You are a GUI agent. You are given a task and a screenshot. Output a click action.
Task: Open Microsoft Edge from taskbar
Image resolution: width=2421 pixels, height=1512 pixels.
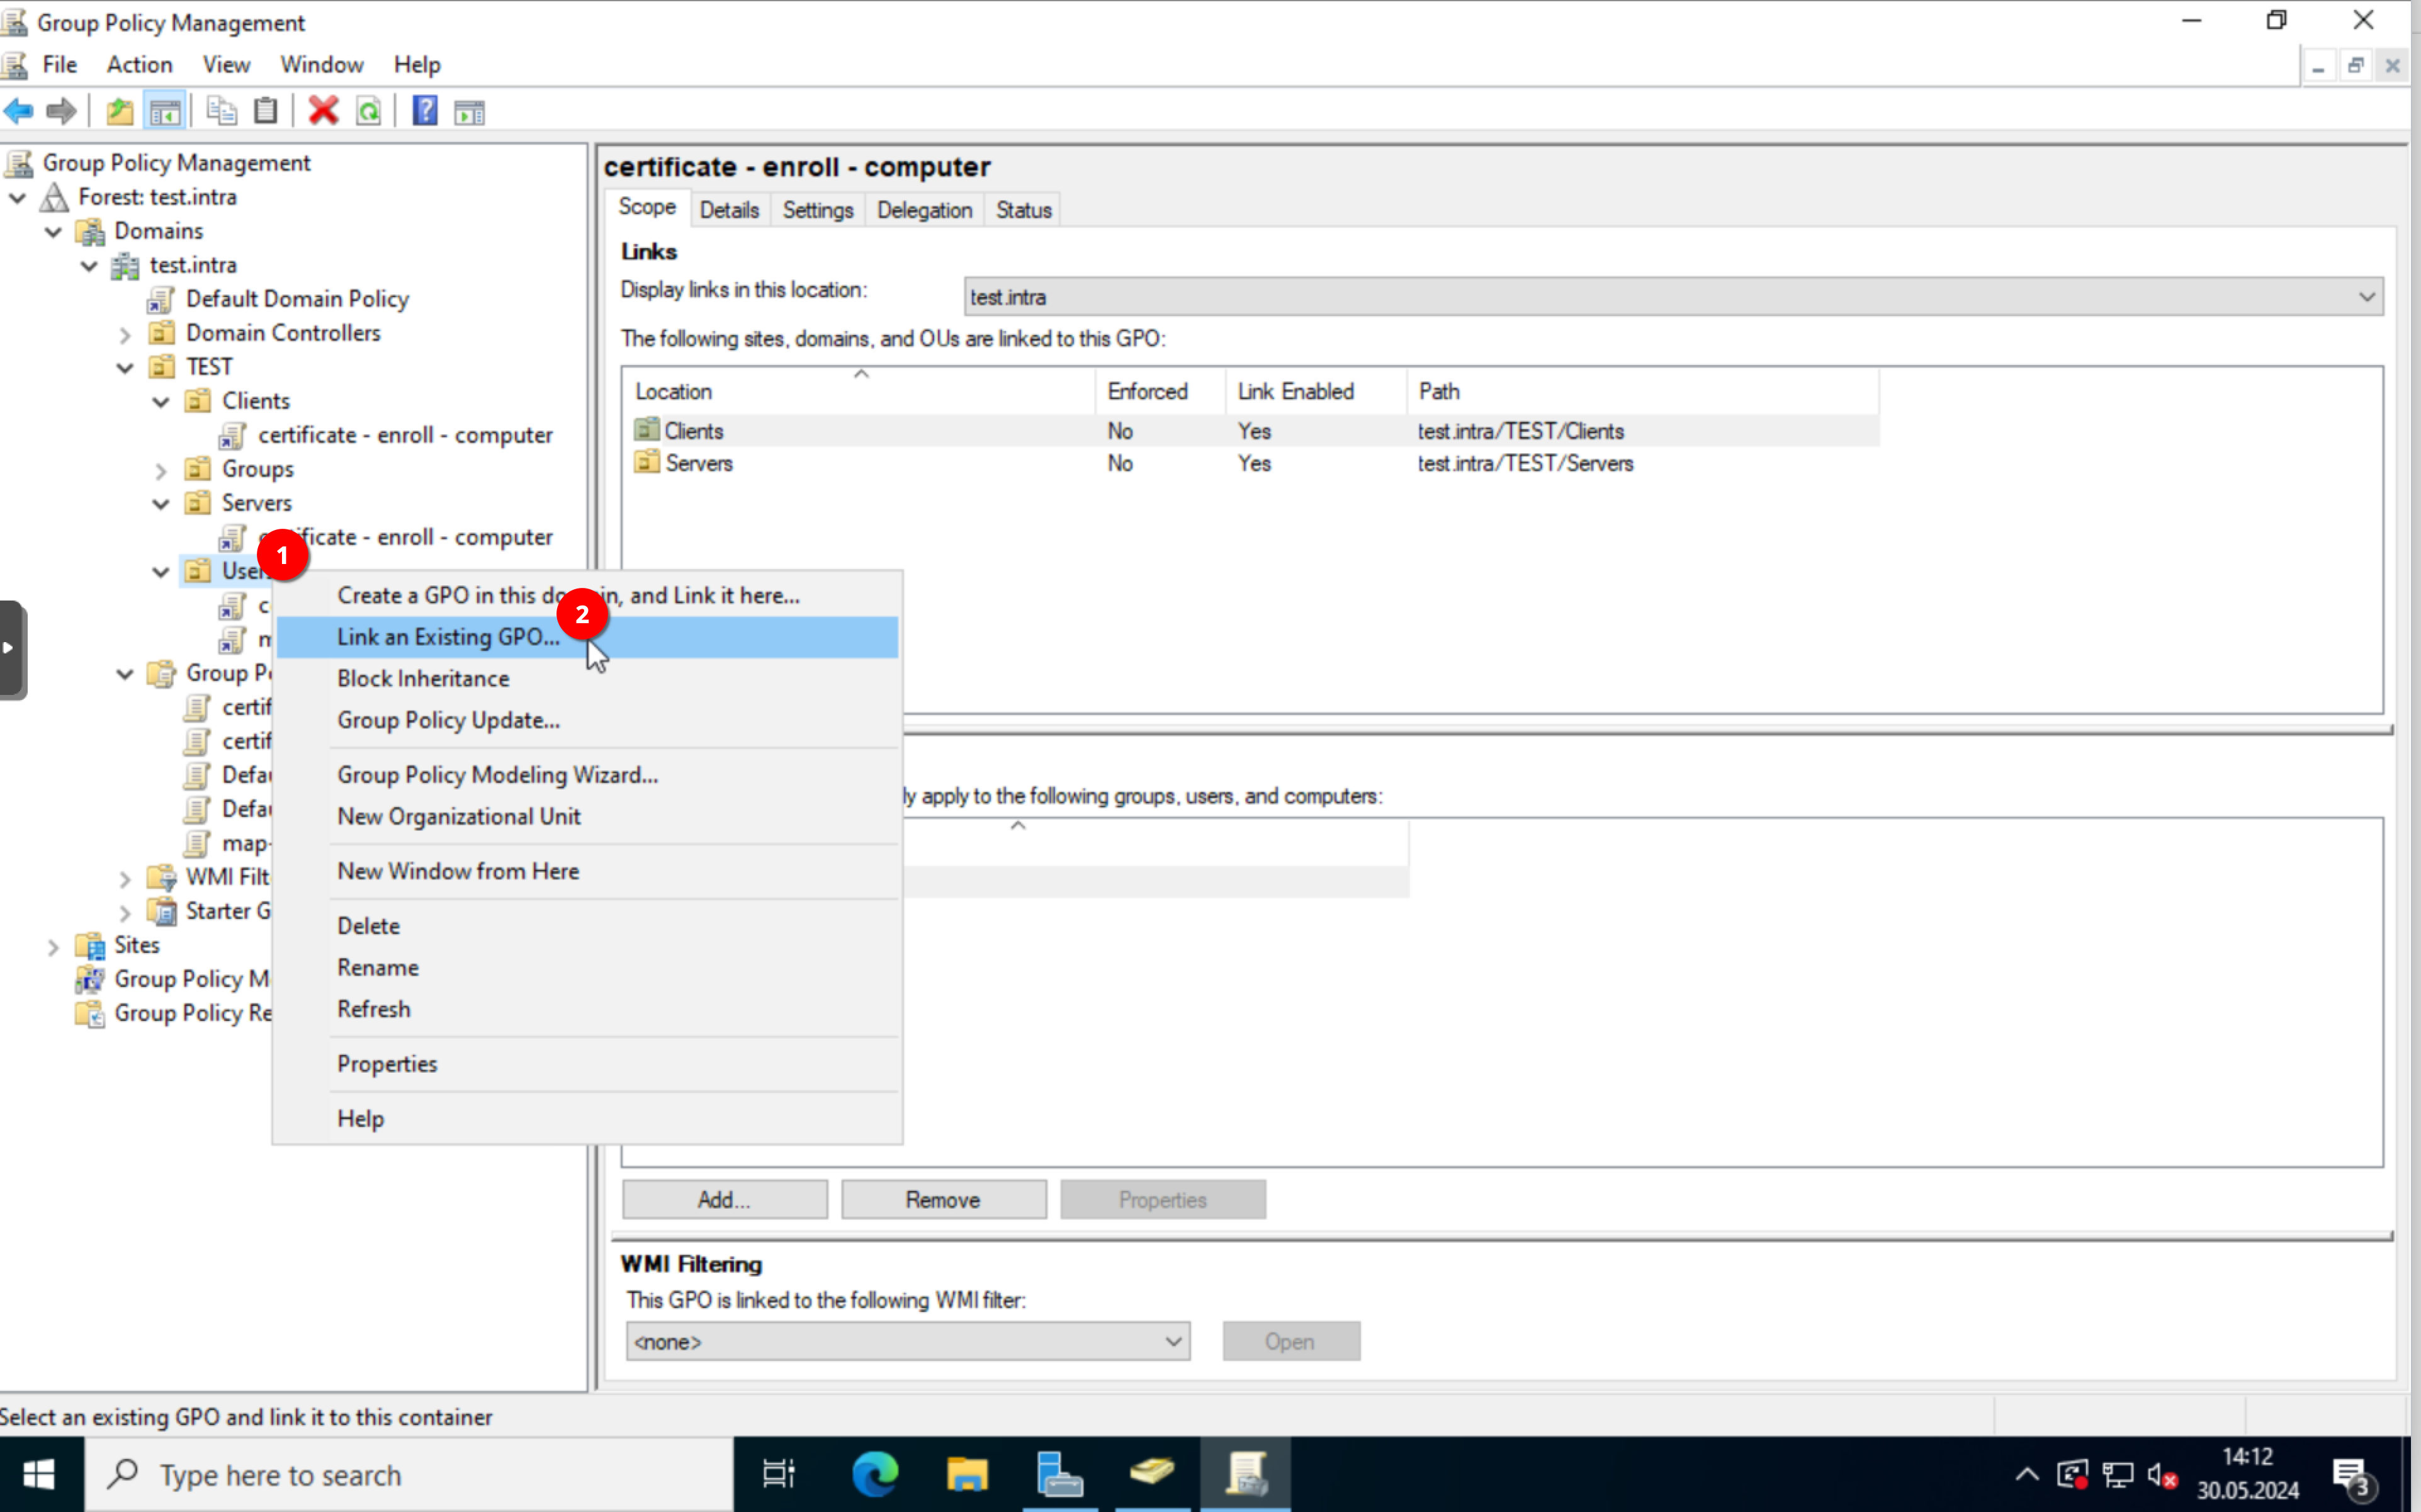click(874, 1474)
